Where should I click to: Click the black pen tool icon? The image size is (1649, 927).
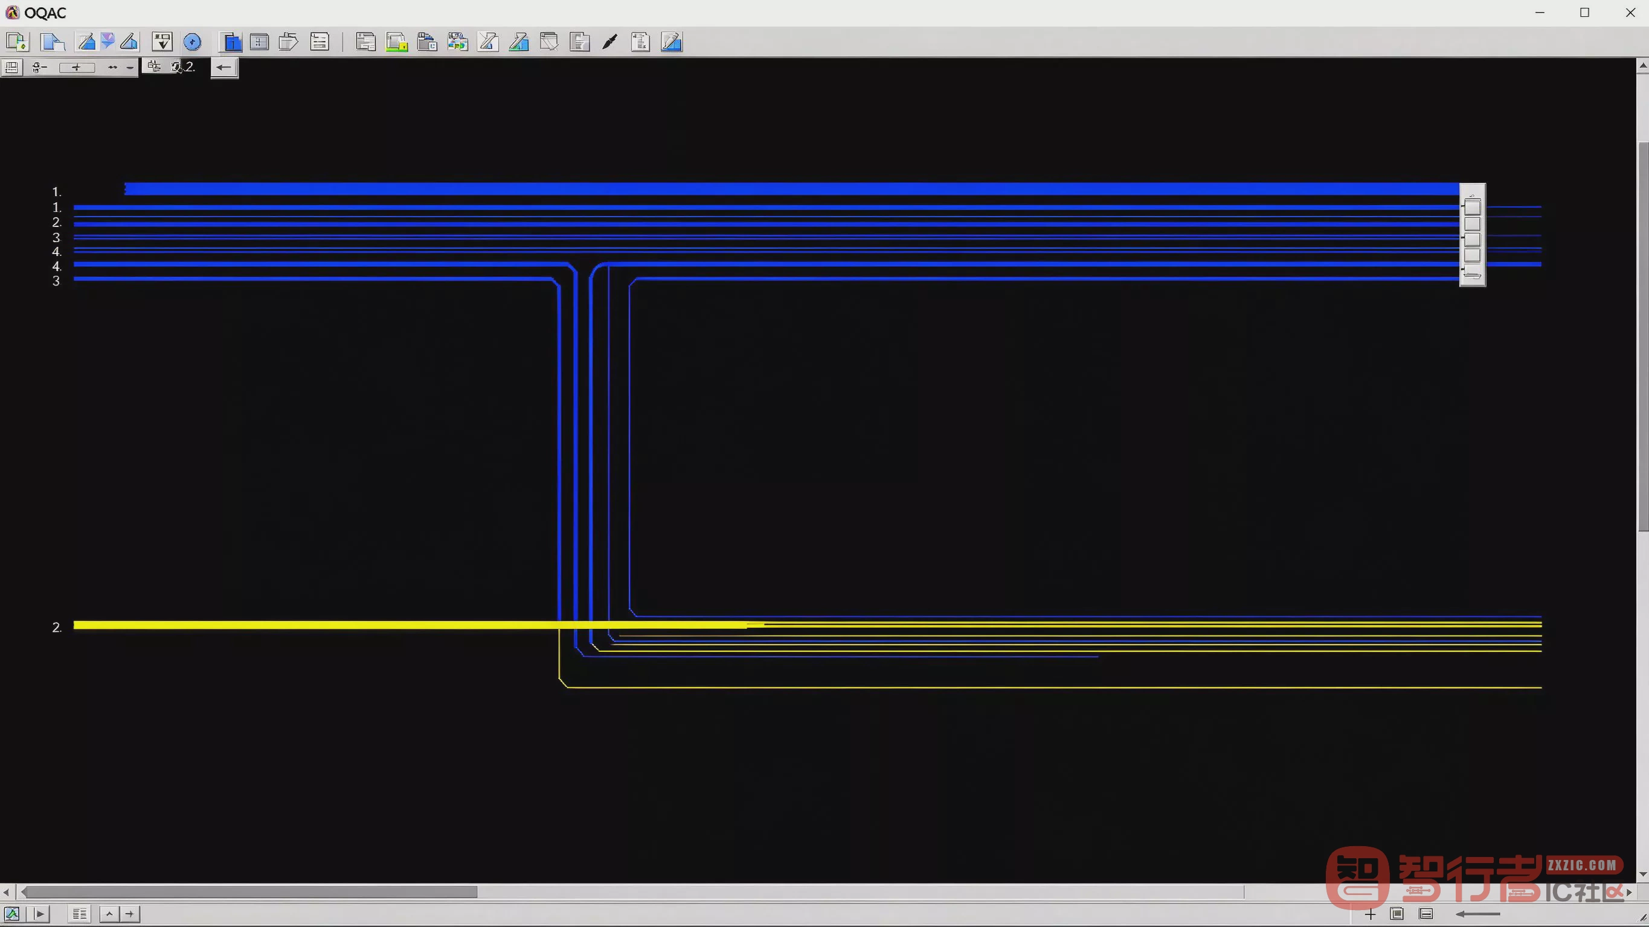610,42
